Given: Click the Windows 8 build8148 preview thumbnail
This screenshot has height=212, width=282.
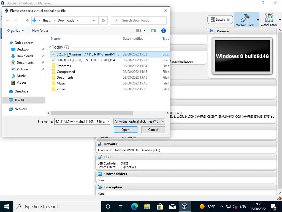Looking at the screenshot, I should click(242, 56).
